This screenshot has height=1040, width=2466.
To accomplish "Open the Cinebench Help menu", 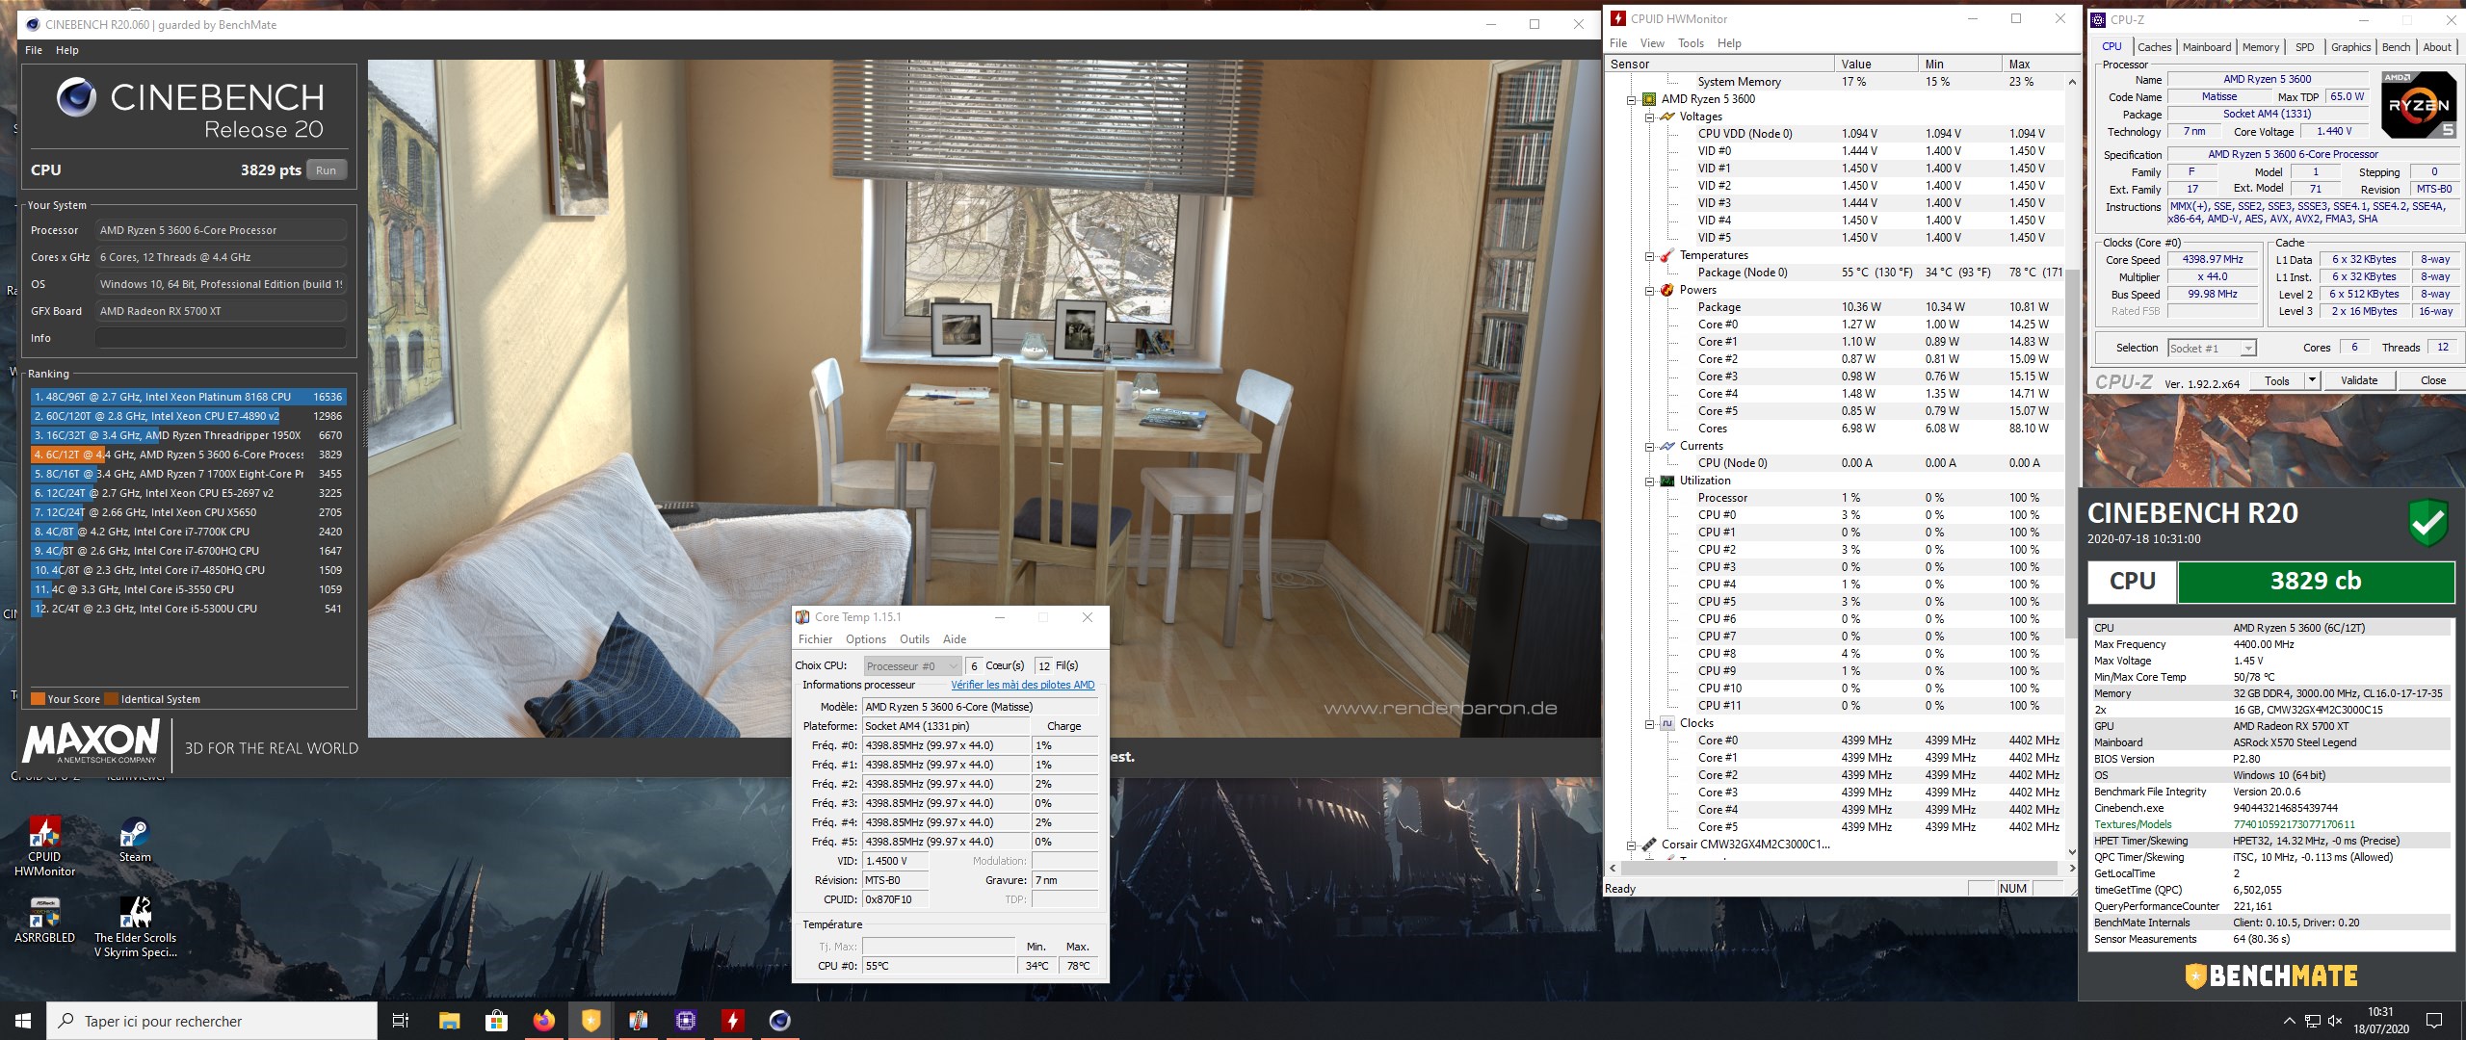I will [x=66, y=50].
